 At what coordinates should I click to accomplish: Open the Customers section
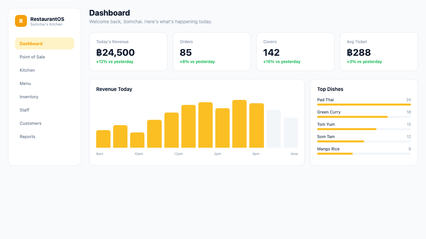(x=45, y=123)
